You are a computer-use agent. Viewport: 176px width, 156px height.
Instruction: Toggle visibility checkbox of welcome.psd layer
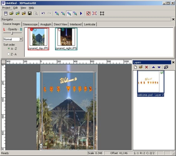click(x=162, y=73)
